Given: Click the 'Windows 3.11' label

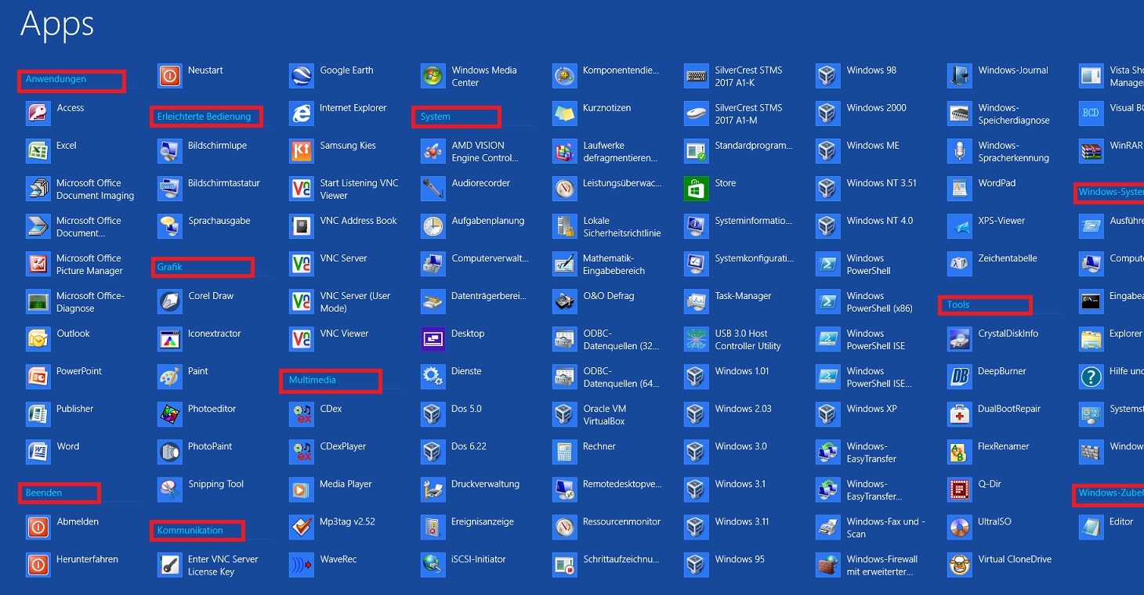Looking at the screenshot, I should pos(741,521).
